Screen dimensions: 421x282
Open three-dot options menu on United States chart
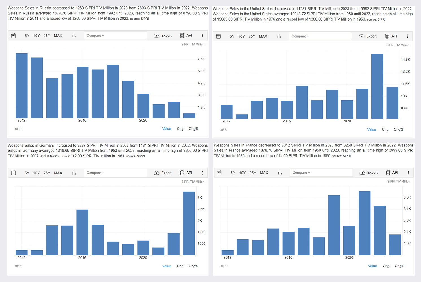click(407, 36)
